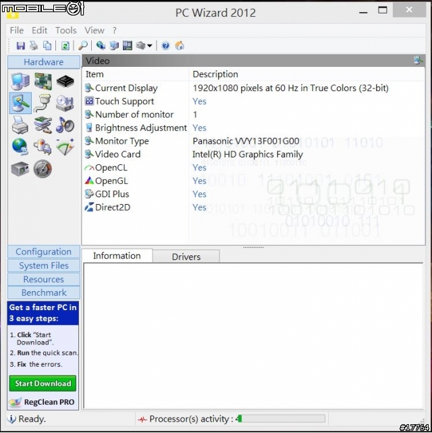Select the Processor black chip icon
The height and width of the screenshot is (433, 432).
(x=65, y=81)
